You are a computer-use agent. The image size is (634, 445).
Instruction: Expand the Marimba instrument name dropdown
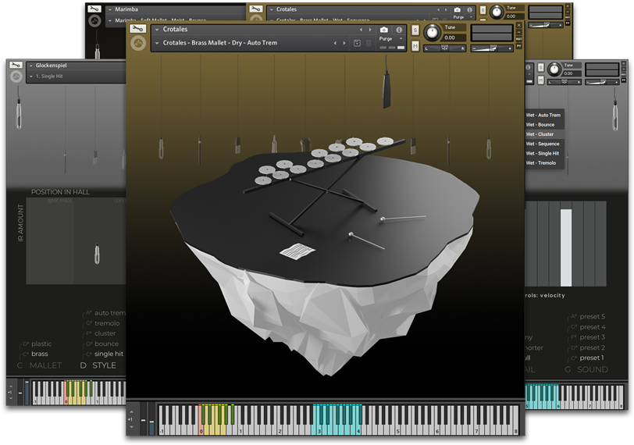tap(110, 9)
